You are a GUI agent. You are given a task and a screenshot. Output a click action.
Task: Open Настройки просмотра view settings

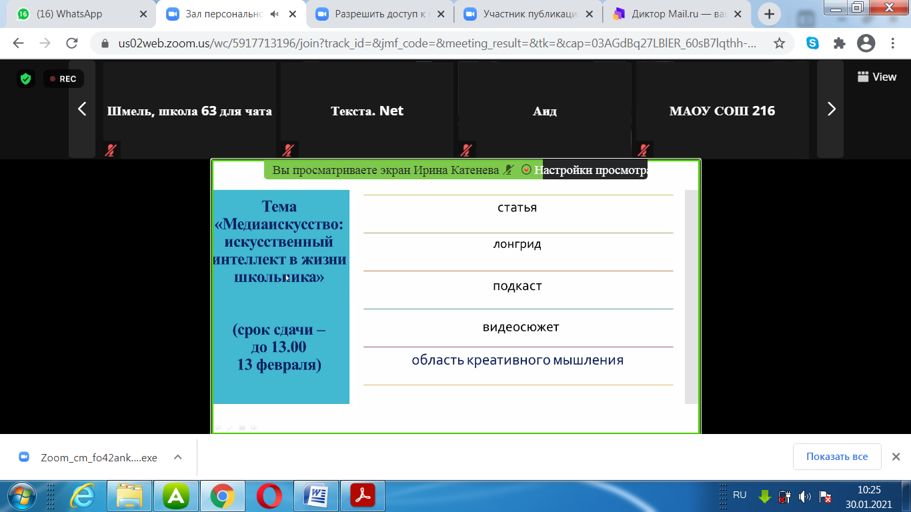pos(590,170)
